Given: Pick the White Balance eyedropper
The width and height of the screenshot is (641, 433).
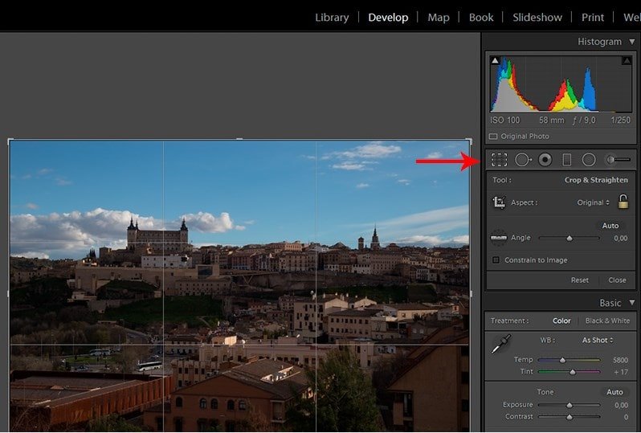Looking at the screenshot, I should click(x=500, y=345).
